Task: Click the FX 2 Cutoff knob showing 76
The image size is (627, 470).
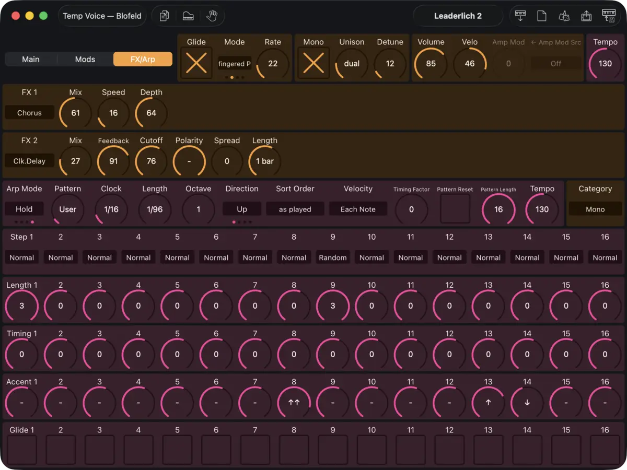Action: [152, 161]
